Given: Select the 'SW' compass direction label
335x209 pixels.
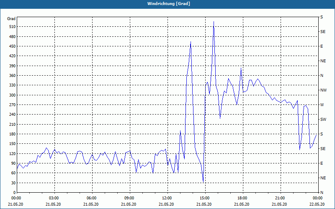Looking at the screenshot, I should pyautogui.click(x=323, y=120).
